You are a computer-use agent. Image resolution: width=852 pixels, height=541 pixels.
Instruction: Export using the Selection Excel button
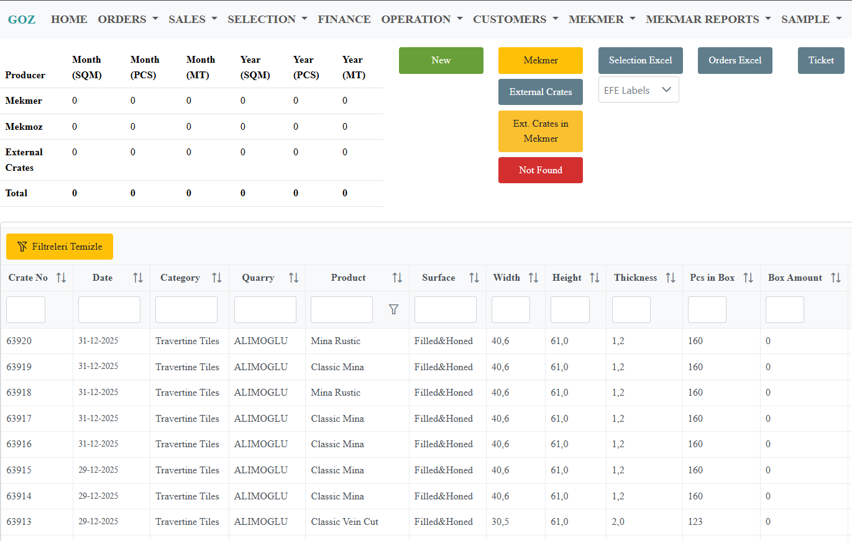click(640, 60)
